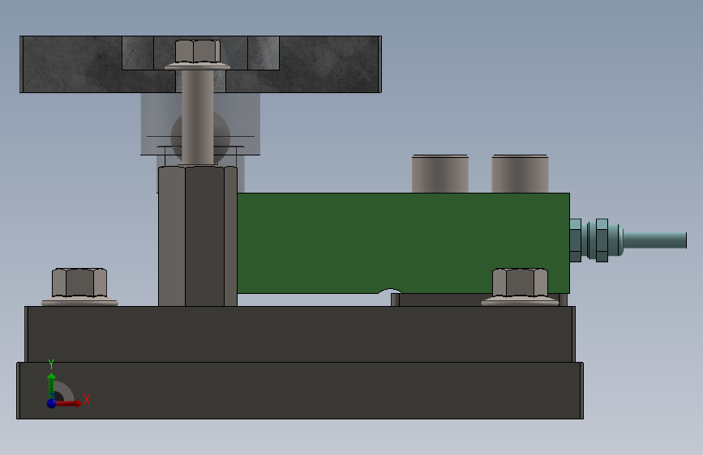
Task: Select the teal cable gland nut
Action: pos(602,240)
